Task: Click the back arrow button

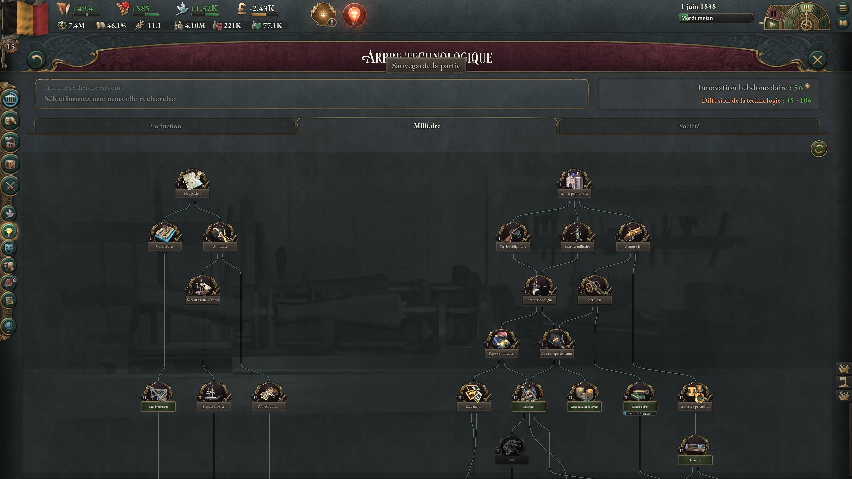Action: tap(36, 60)
